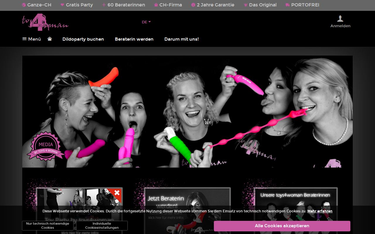Screen dimensions: 375x234
Task: Click the CH-Firma text
Action: click(171, 5)
